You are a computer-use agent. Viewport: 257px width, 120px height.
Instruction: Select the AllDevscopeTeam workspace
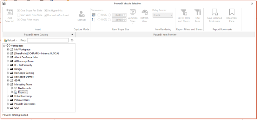tap(24, 61)
